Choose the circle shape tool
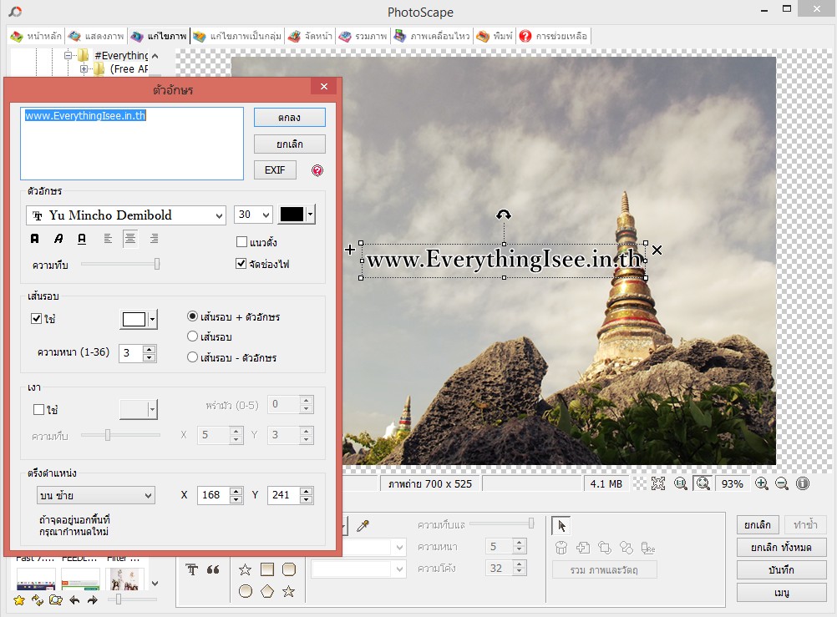The width and height of the screenshot is (837, 617). tap(246, 591)
